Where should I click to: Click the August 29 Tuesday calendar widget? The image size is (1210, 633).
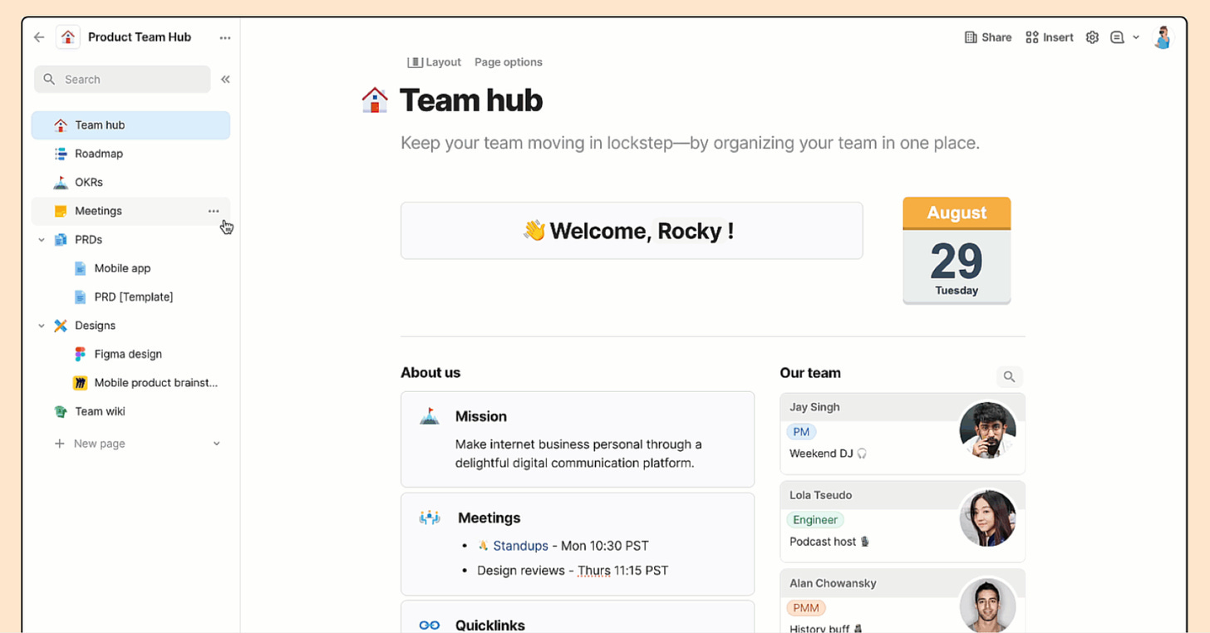[x=957, y=251]
